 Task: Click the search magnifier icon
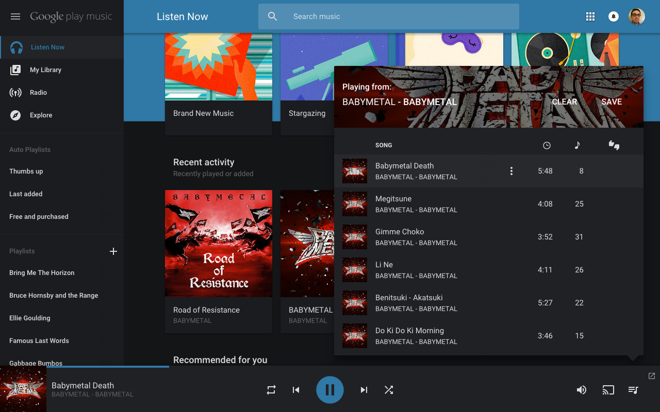pos(273,16)
